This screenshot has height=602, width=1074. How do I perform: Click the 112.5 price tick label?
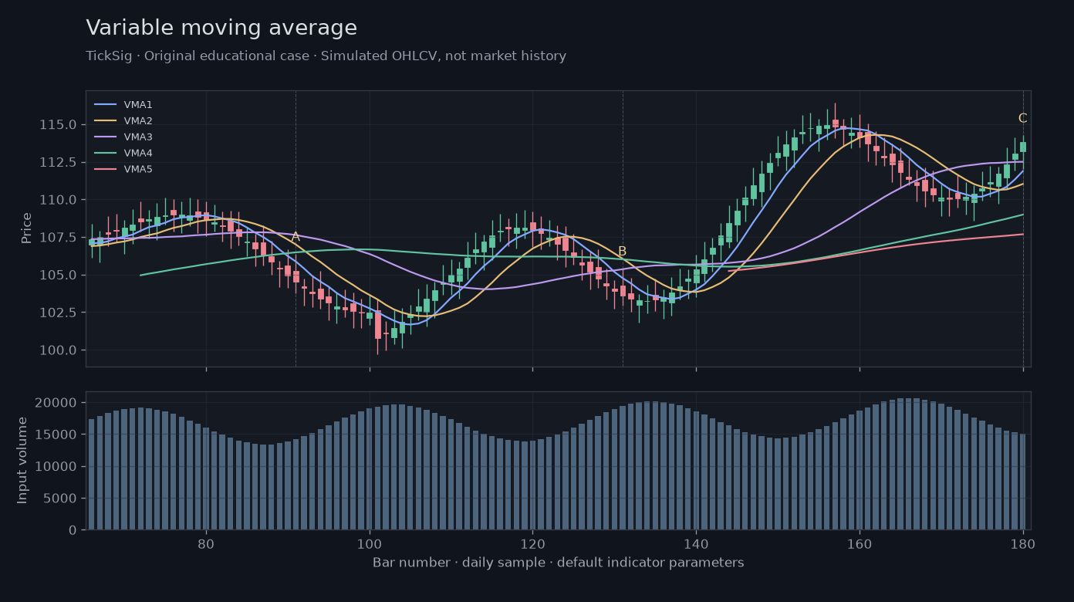57,162
